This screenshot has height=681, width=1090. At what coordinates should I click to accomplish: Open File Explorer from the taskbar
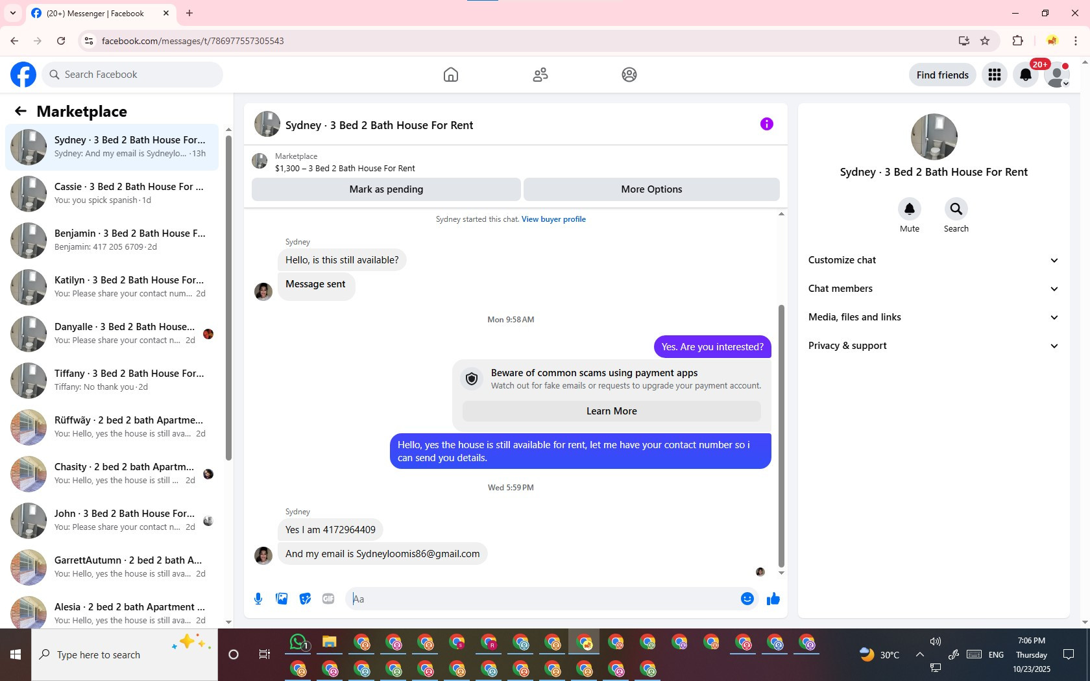[330, 642]
